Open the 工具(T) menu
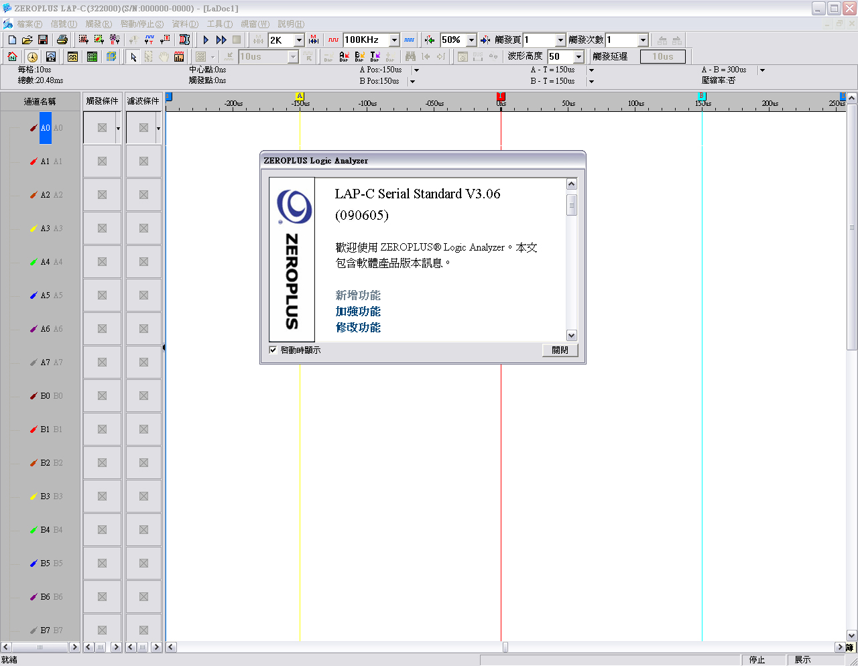The height and width of the screenshot is (666, 858). 220,24
